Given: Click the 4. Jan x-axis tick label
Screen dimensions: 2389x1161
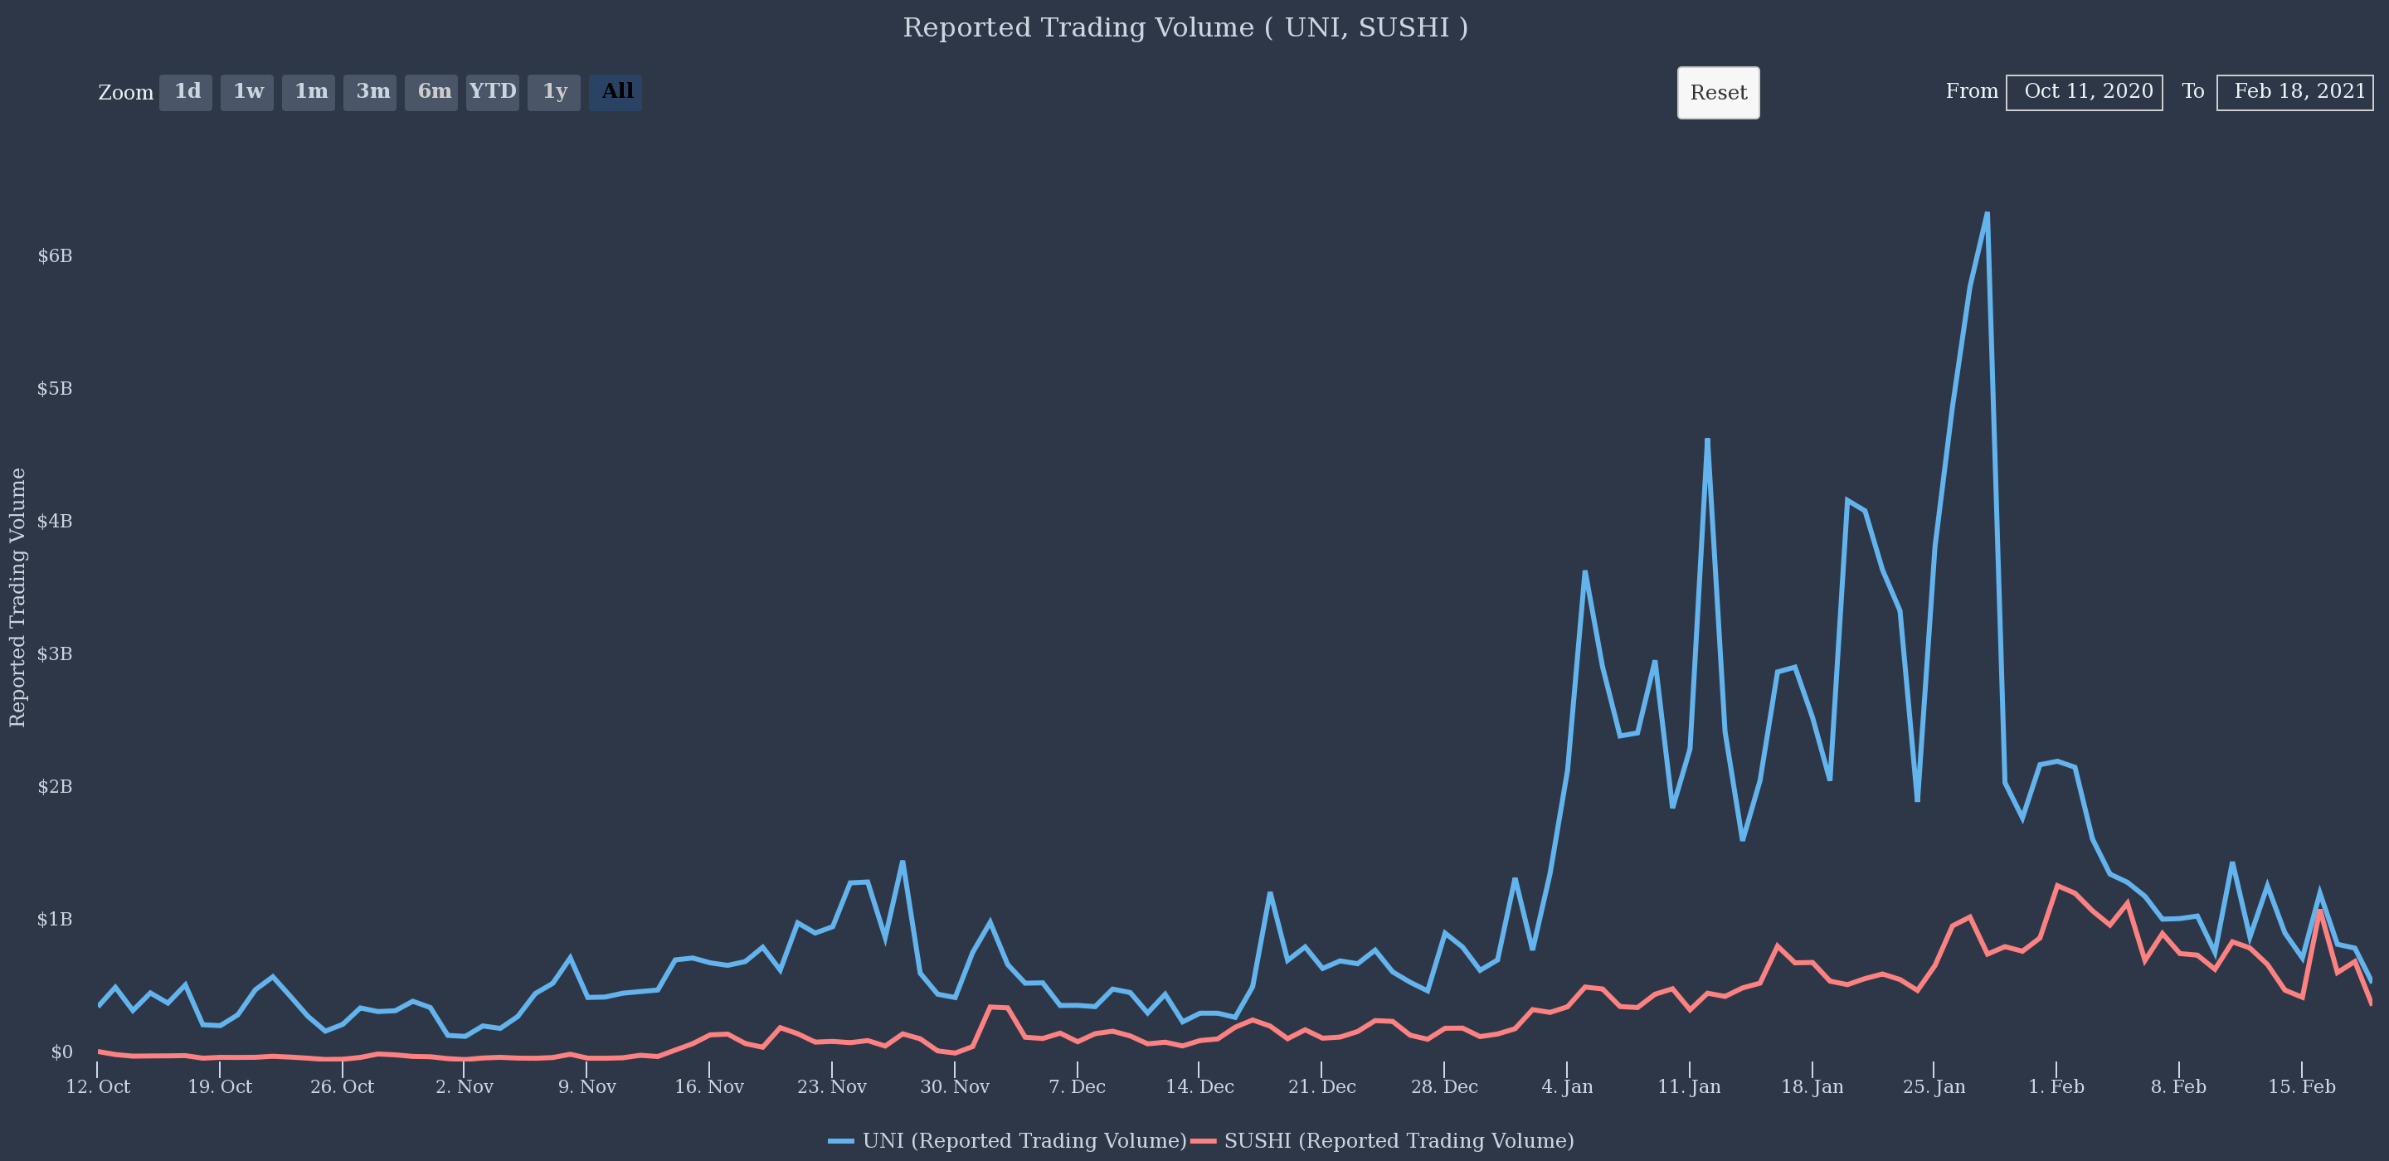Looking at the screenshot, I should (1566, 1087).
